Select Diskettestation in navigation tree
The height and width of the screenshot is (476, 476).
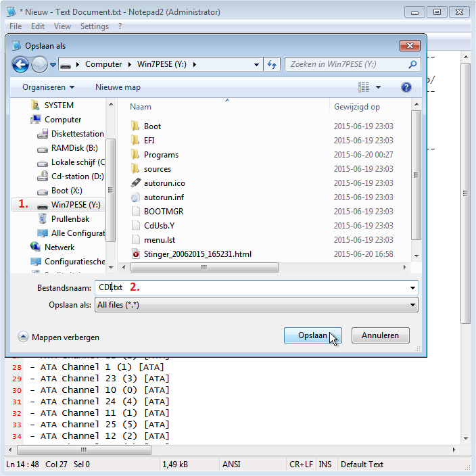[x=77, y=134]
